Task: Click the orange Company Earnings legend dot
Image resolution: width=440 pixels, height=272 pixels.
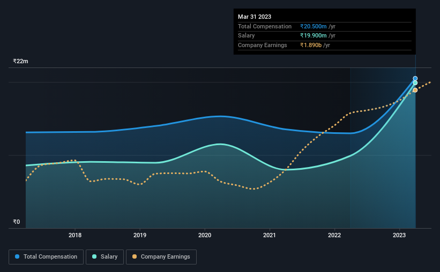Action: pos(135,256)
